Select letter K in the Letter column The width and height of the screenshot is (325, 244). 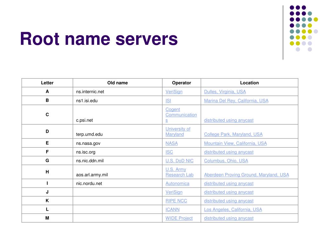tap(47, 201)
